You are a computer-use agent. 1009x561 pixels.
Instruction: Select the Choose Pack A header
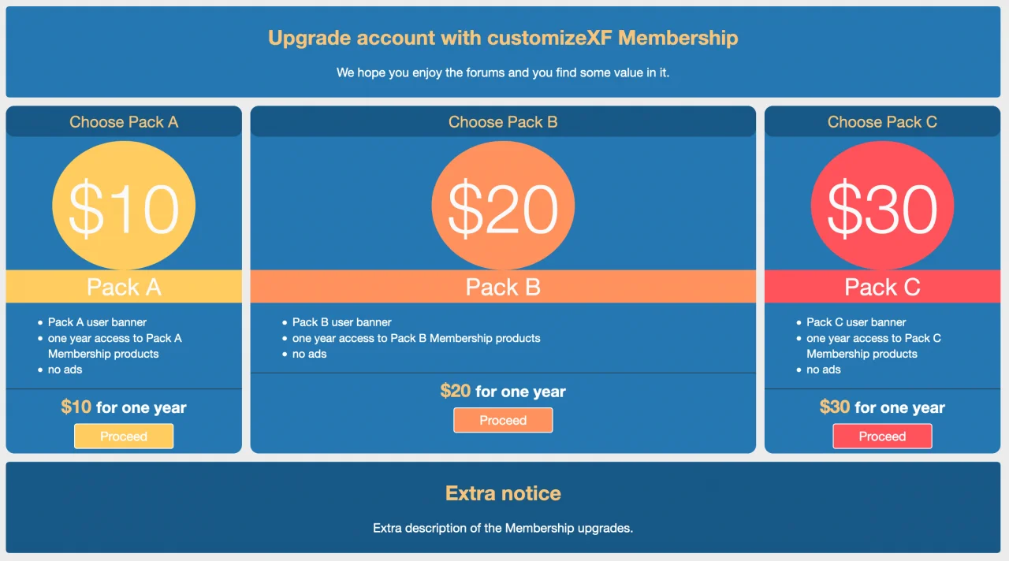124,122
